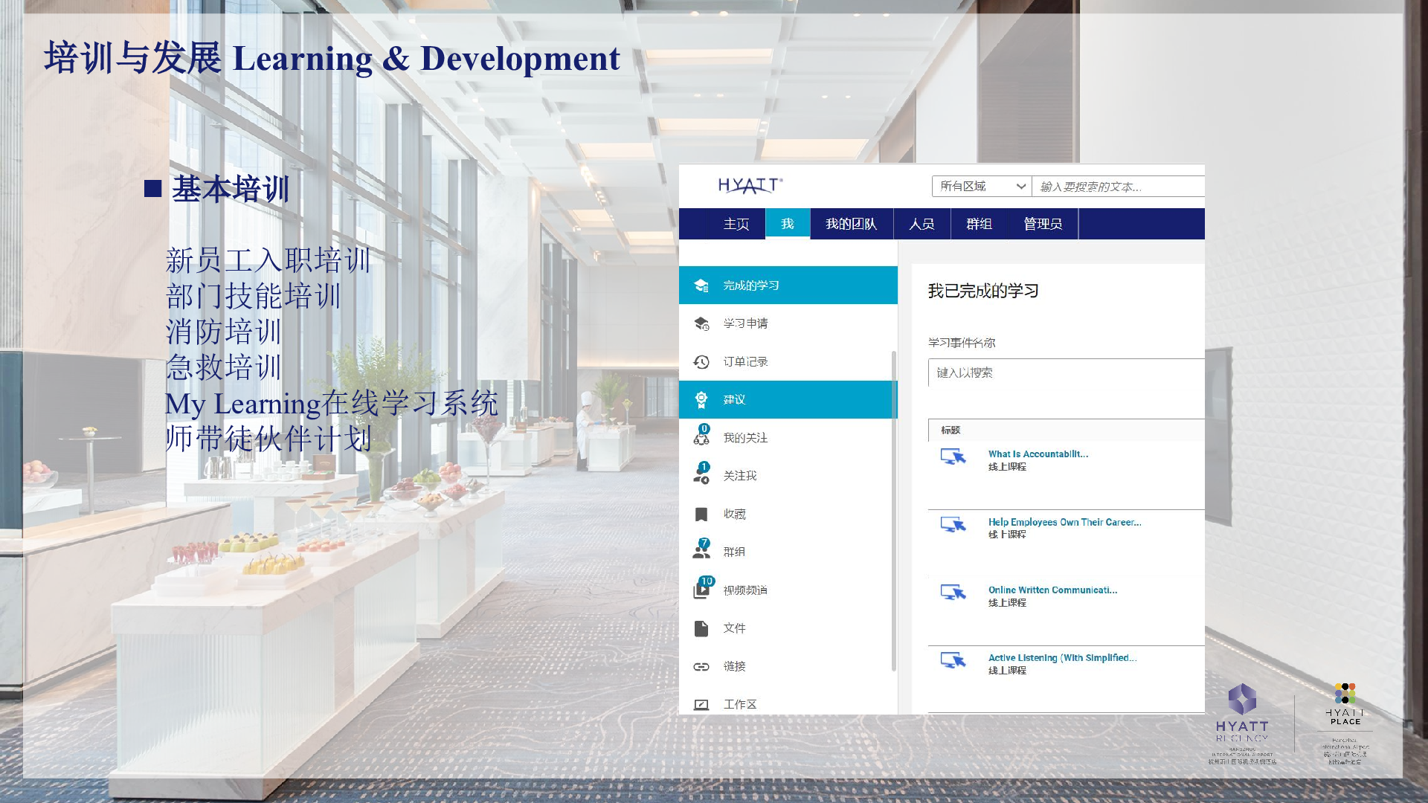
Task: Click the chain link icon for 链接
Action: coord(701,666)
